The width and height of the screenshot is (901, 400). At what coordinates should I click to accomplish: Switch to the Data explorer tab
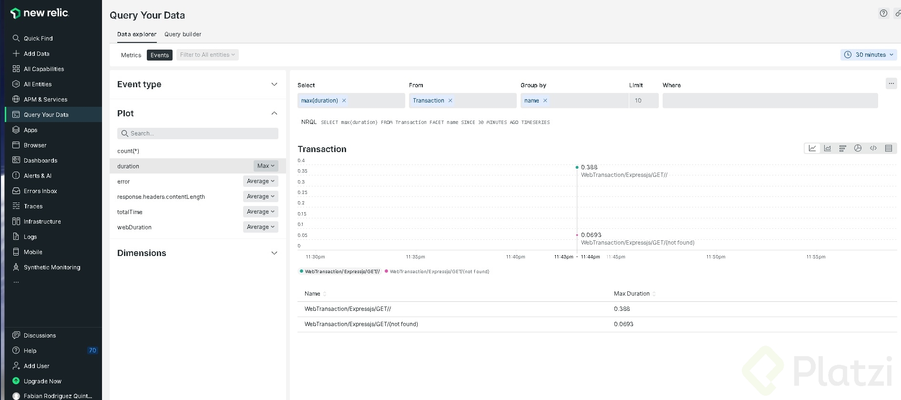tap(137, 34)
